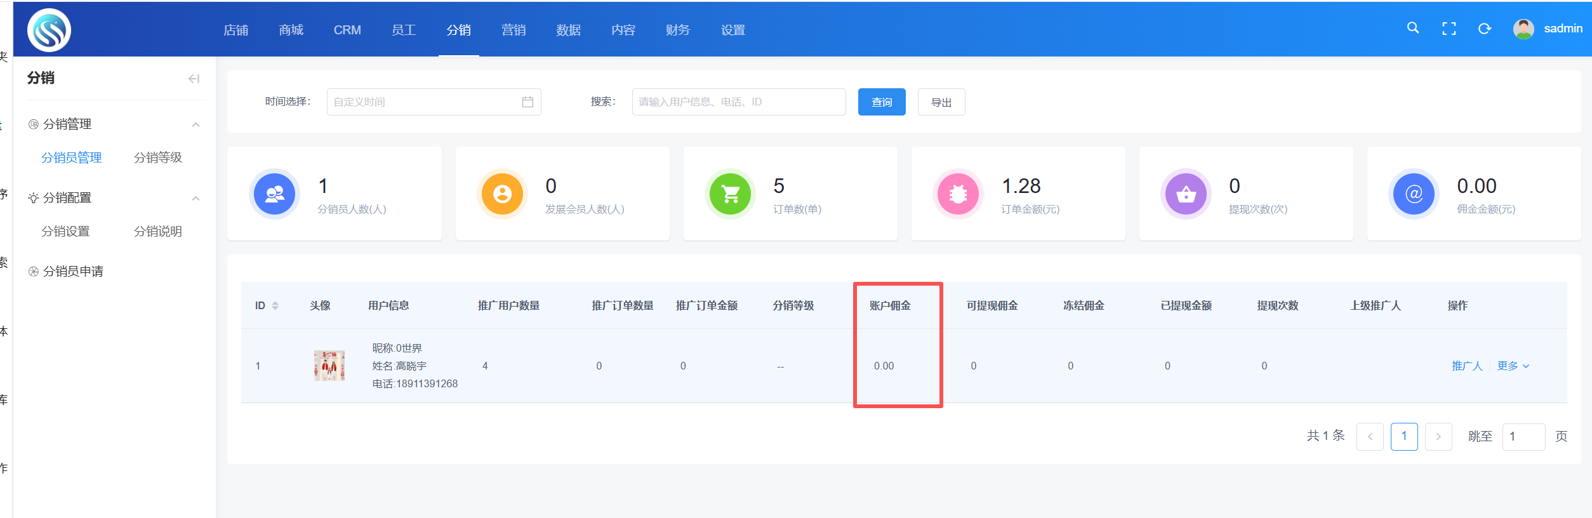Sort table by ID column arrows
Image resolution: width=1592 pixels, height=518 pixels.
[275, 306]
